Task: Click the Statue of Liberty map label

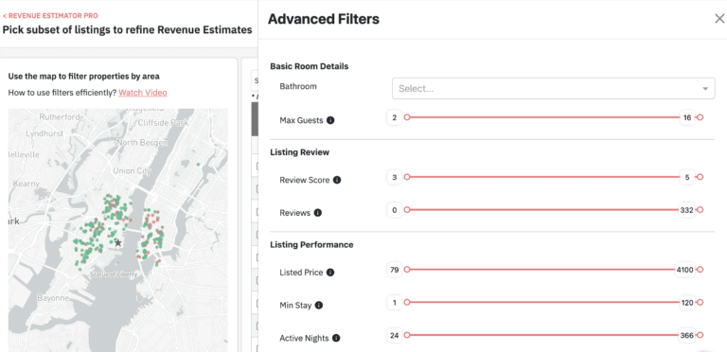Action: tap(114, 274)
